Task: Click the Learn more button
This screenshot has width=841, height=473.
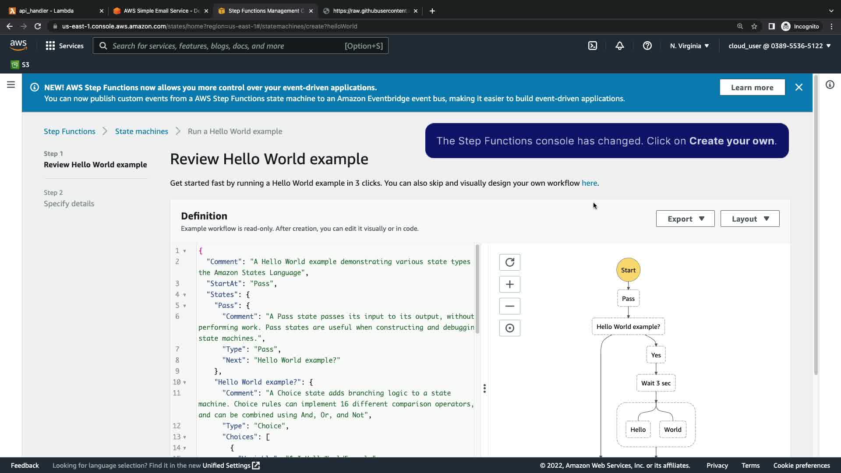Action: (752, 87)
